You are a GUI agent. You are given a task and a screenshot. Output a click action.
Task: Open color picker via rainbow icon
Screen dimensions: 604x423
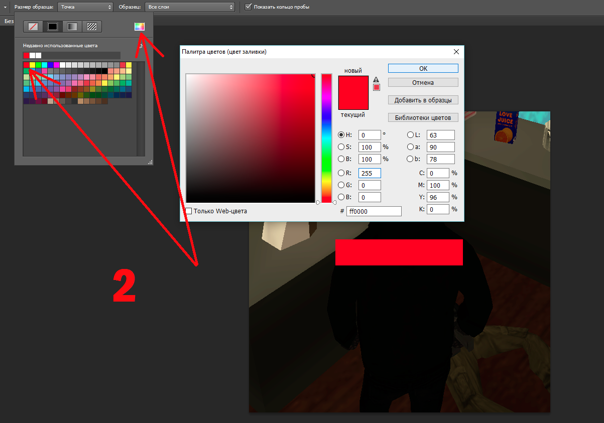pos(139,27)
